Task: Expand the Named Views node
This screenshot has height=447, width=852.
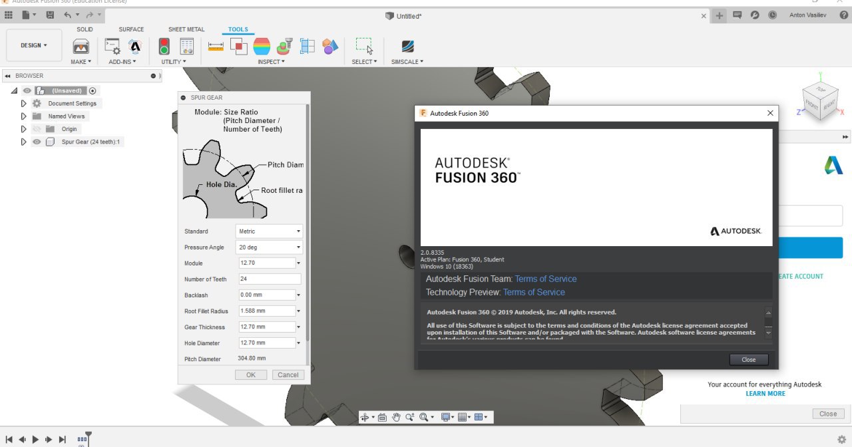Action: coord(23,116)
